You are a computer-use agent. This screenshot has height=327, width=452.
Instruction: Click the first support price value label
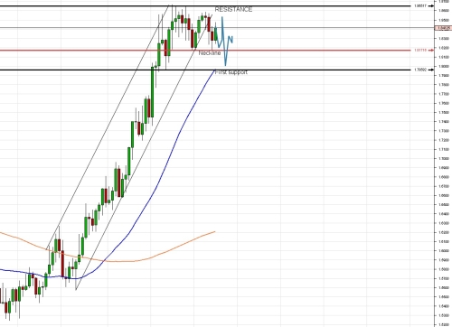420,70
